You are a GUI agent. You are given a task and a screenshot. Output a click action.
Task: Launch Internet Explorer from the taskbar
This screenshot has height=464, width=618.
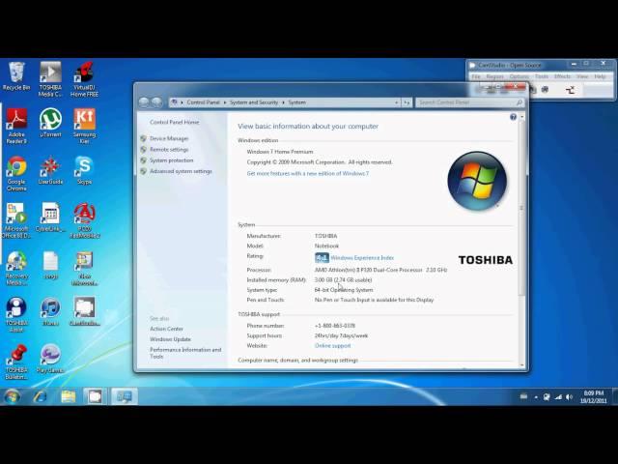tap(40, 396)
